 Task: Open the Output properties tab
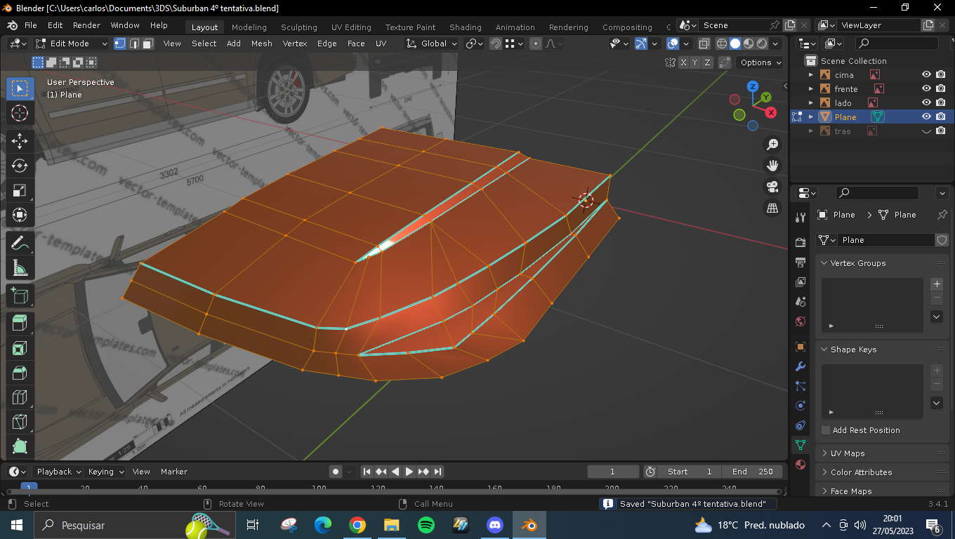click(801, 262)
